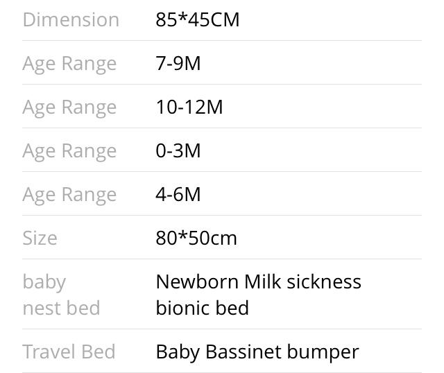Click Age Range label beside 7-9M
This screenshot has height=373, width=444.
click(x=69, y=64)
